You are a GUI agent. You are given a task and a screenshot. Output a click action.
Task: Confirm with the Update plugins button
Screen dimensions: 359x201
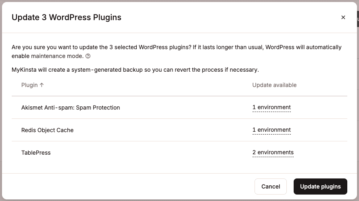[x=320, y=186]
